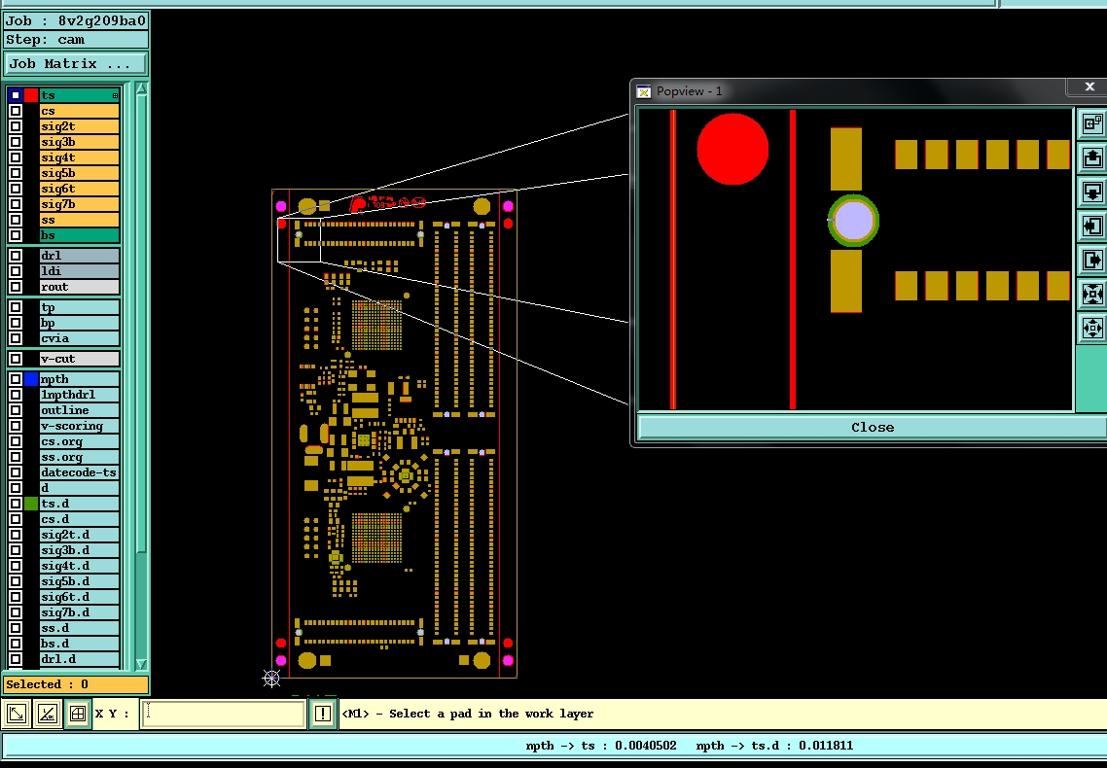1107x768 pixels.
Task: Toggle the sig2t layer checkbox
Action: [x=15, y=126]
